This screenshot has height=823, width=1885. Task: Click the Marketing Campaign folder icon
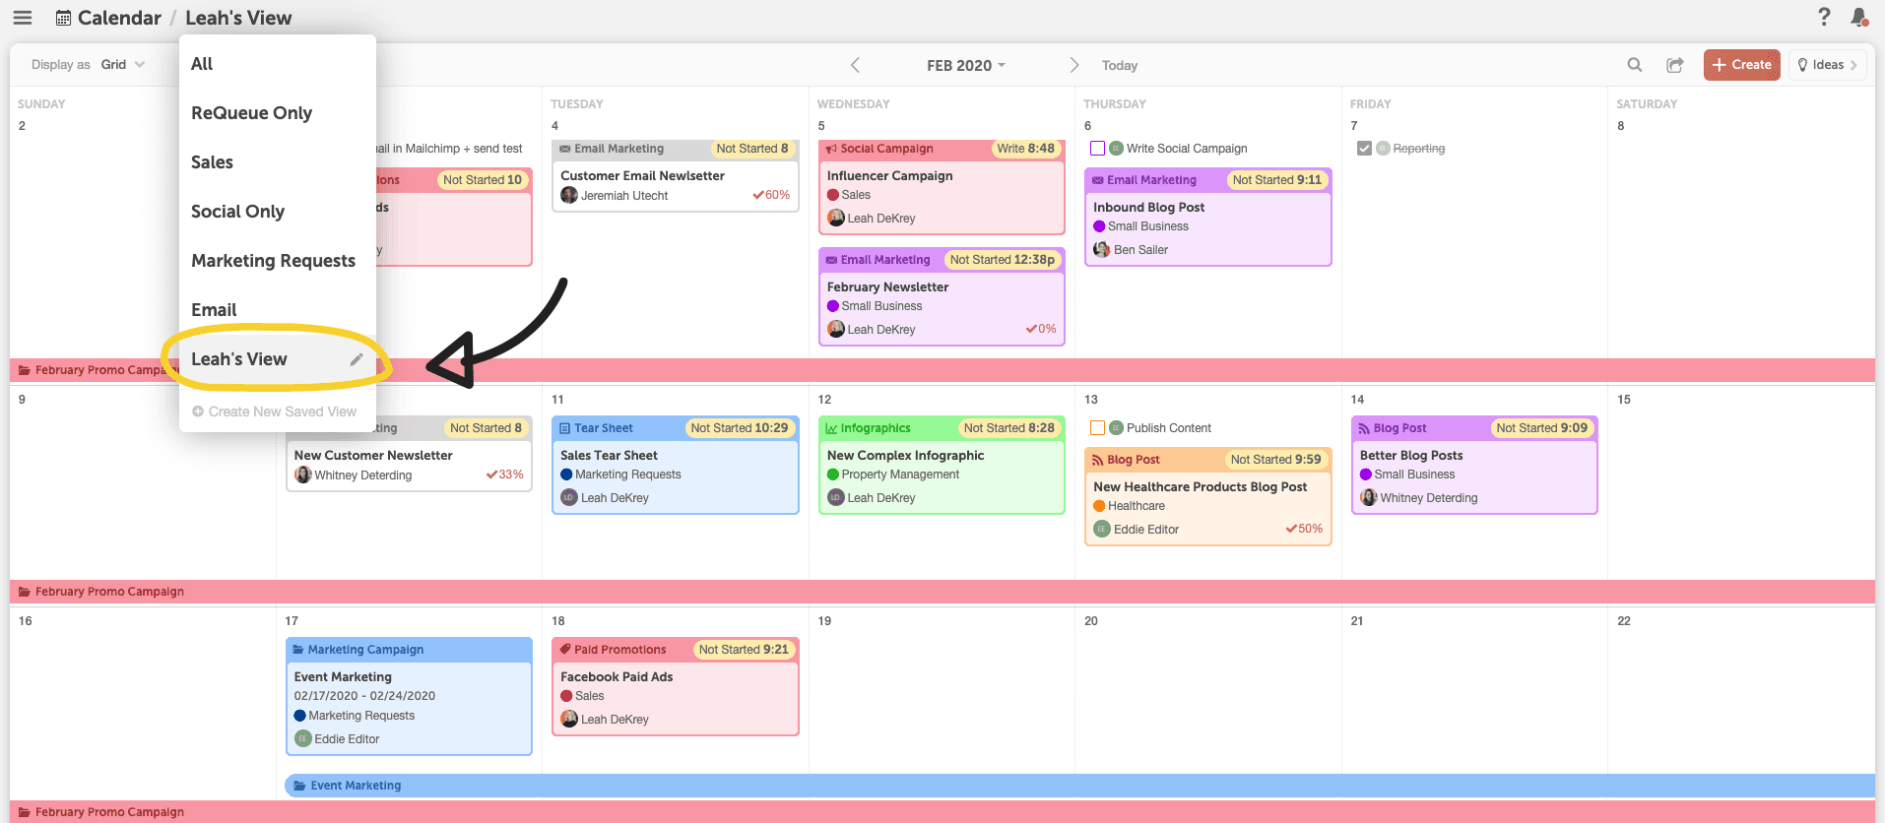pyautogui.click(x=298, y=650)
